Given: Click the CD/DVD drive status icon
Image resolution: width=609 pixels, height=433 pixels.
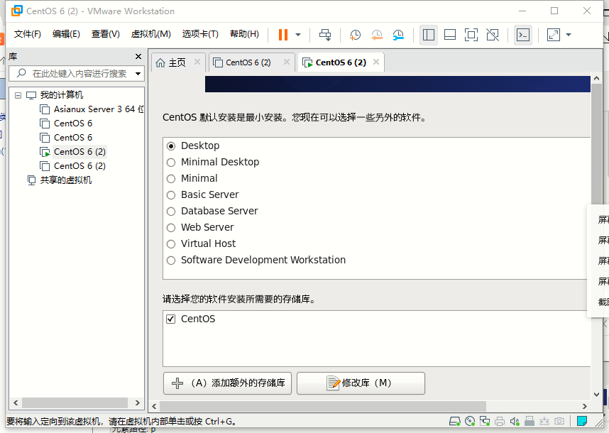Looking at the screenshot, I should point(470,421).
